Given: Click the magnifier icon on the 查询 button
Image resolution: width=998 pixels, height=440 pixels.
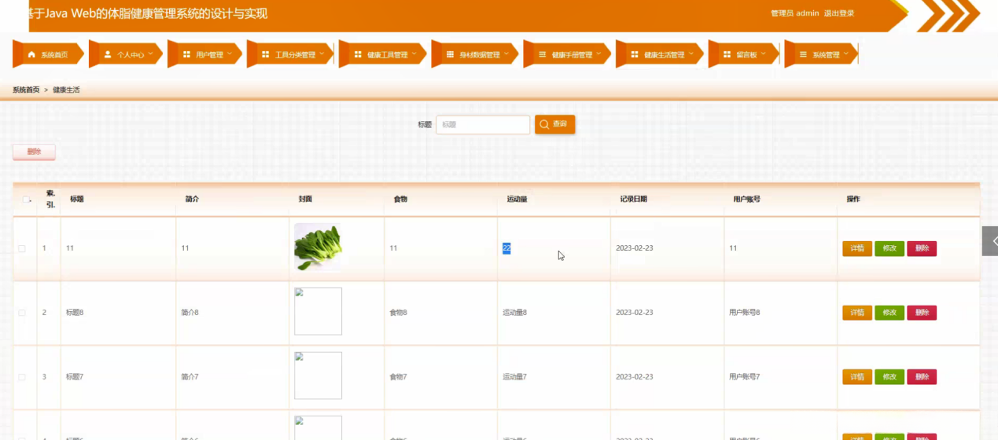Looking at the screenshot, I should 544,124.
